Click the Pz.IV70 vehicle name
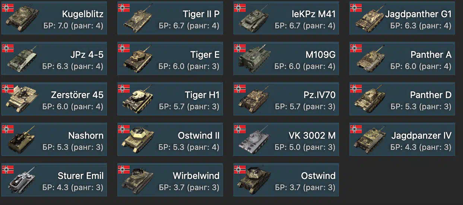Image resolution: width=463 pixels, height=205 pixels. [320, 95]
